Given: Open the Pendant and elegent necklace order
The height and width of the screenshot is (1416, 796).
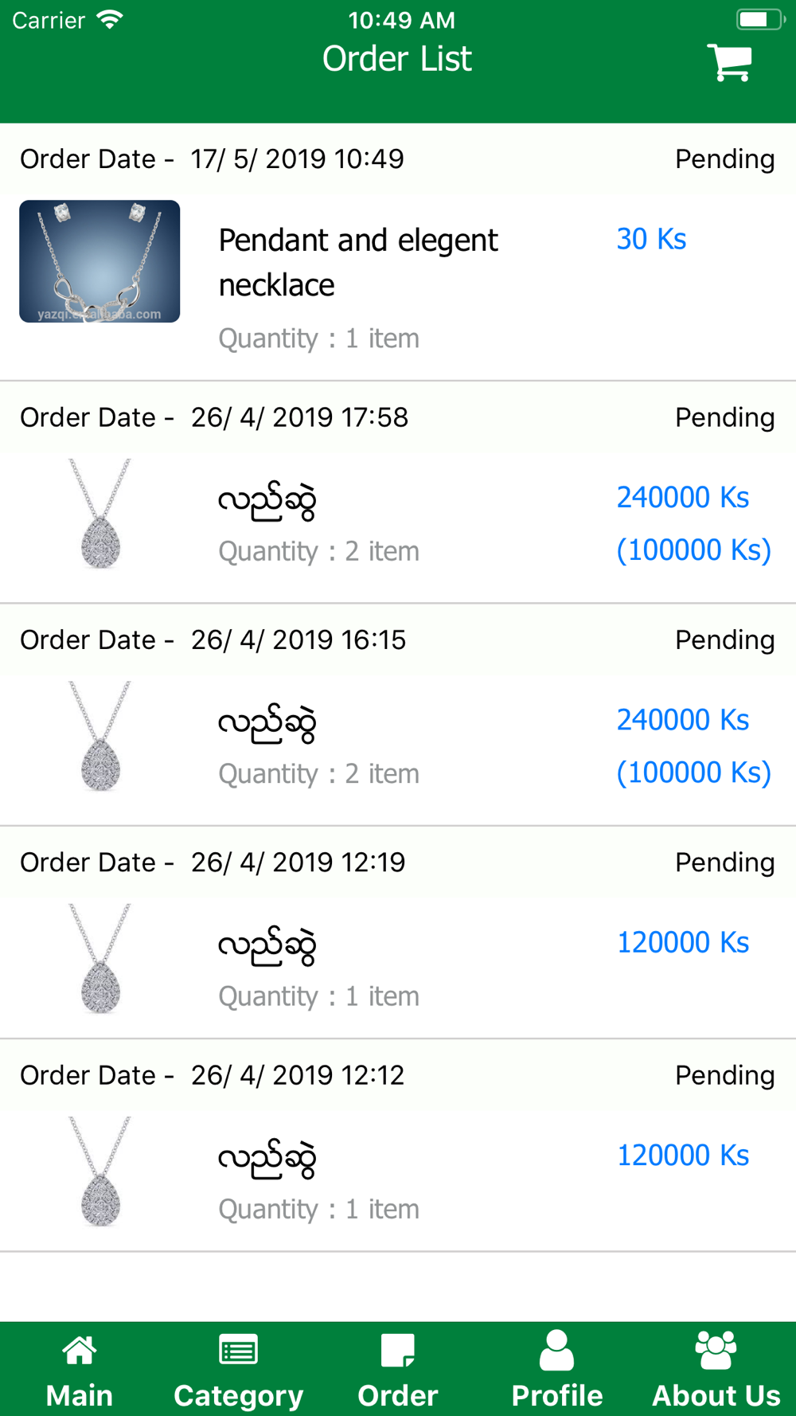Looking at the screenshot, I should point(358,262).
